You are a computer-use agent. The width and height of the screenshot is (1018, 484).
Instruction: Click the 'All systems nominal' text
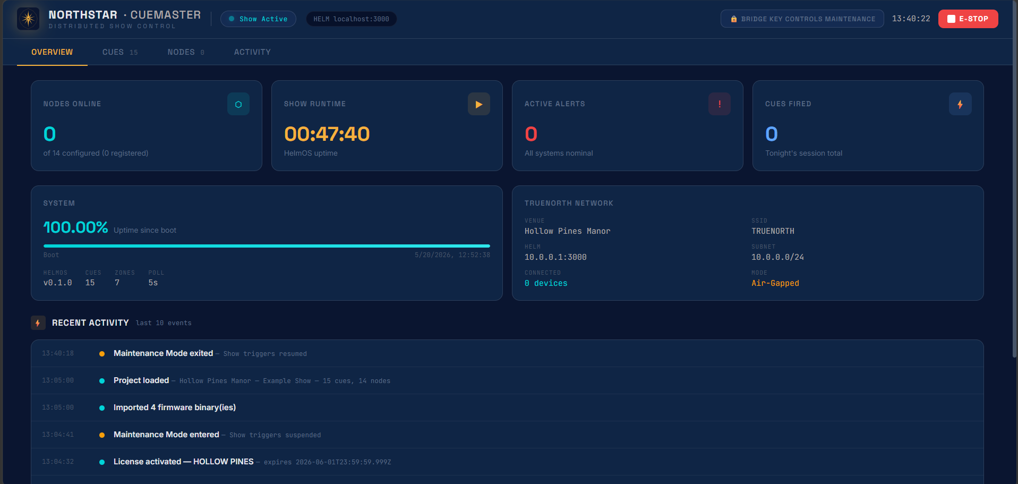click(x=559, y=153)
